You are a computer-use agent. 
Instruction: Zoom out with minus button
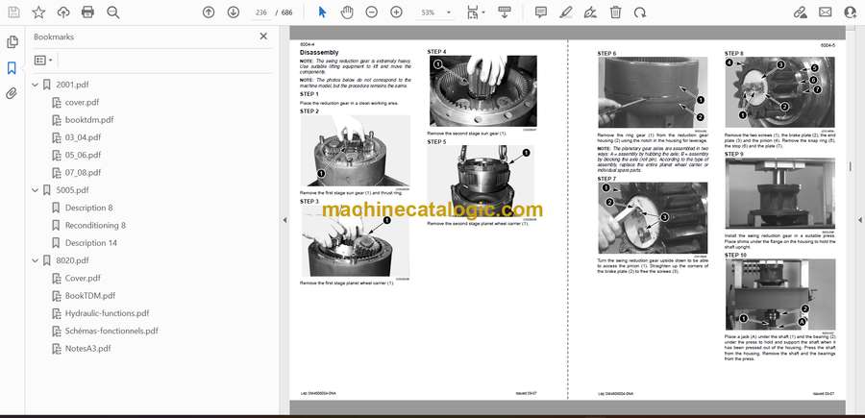(372, 12)
